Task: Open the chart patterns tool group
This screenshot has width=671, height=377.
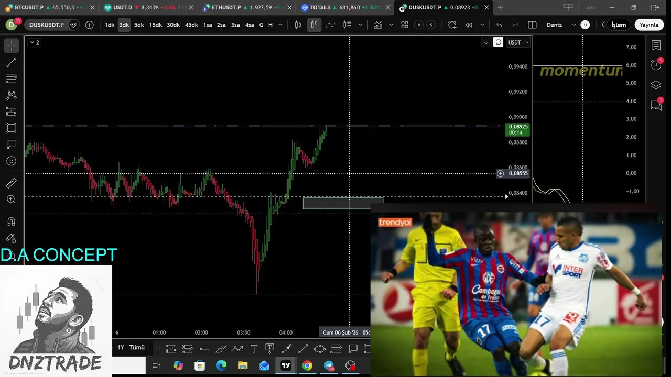Action: 11,95
